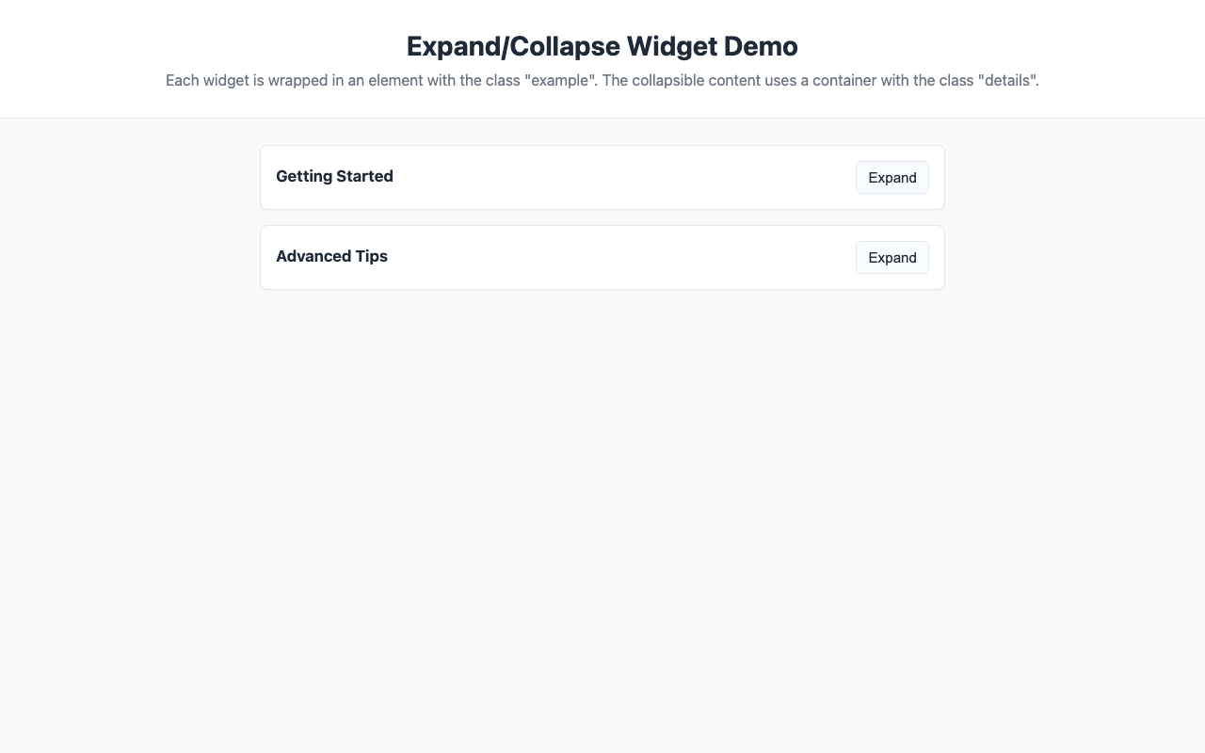Show the Advanced Tips collapsible content
Viewport: 1205px width, 753px height.
[x=892, y=257]
